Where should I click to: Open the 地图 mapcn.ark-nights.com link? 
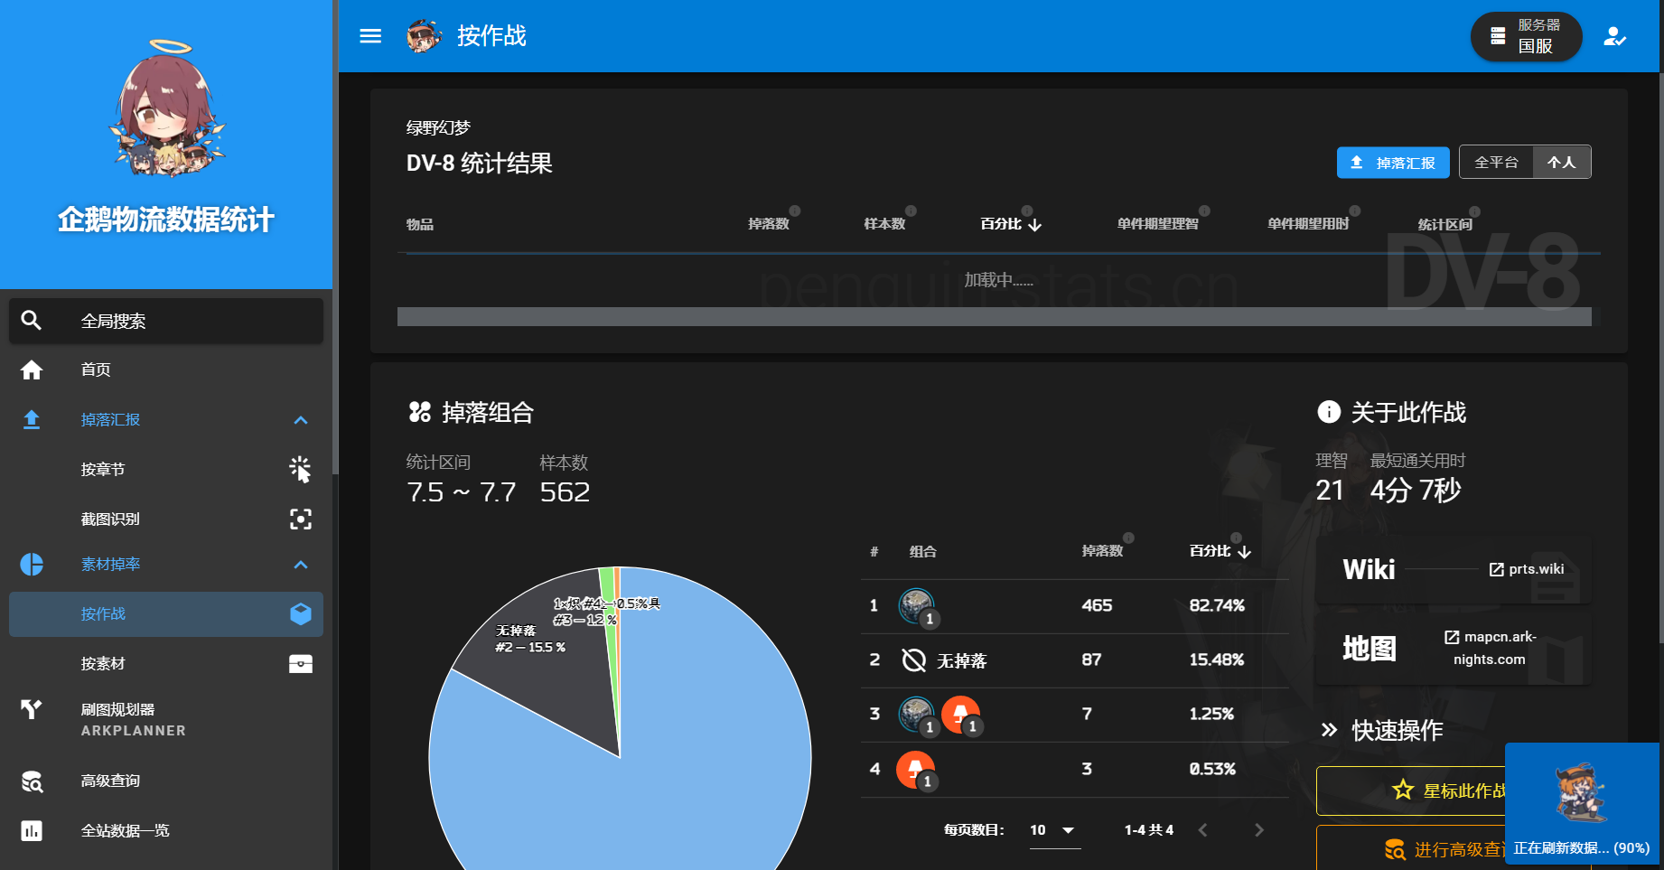click(x=1454, y=649)
